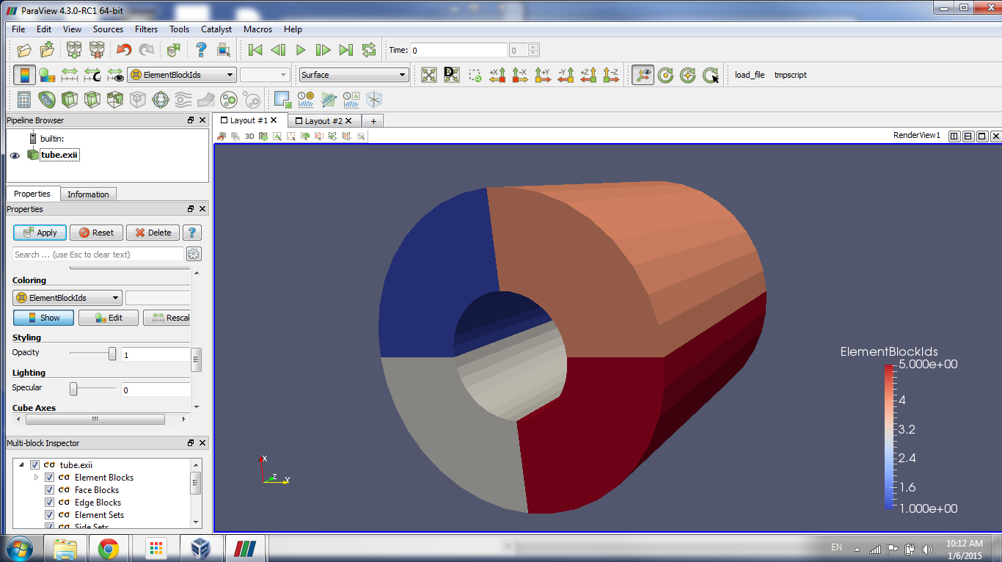Open the Macros menu
Screen dimensions: 1002x562
(x=257, y=29)
